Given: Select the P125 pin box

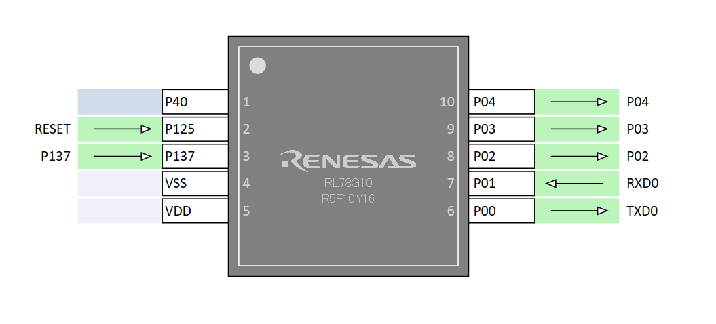Looking at the screenshot, I should tap(195, 129).
